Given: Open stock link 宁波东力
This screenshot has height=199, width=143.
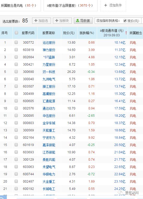Looking at the screenshot, I should 49,138.
